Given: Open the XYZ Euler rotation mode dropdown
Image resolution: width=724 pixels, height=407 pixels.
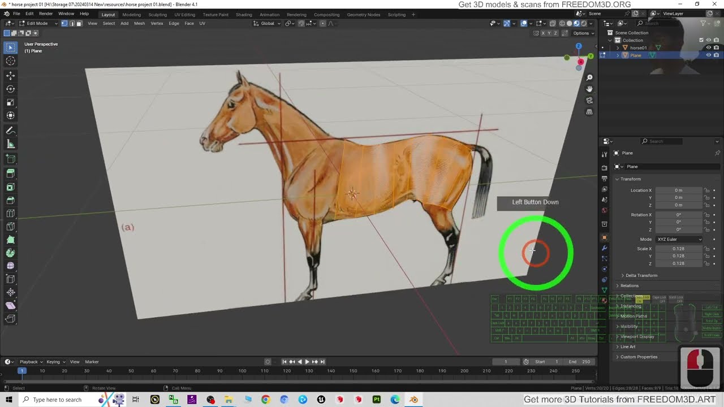Looking at the screenshot, I should (679, 239).
